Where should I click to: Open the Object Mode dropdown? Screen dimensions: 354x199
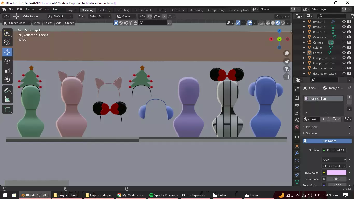pyautogui.click(x=17, y=23)
